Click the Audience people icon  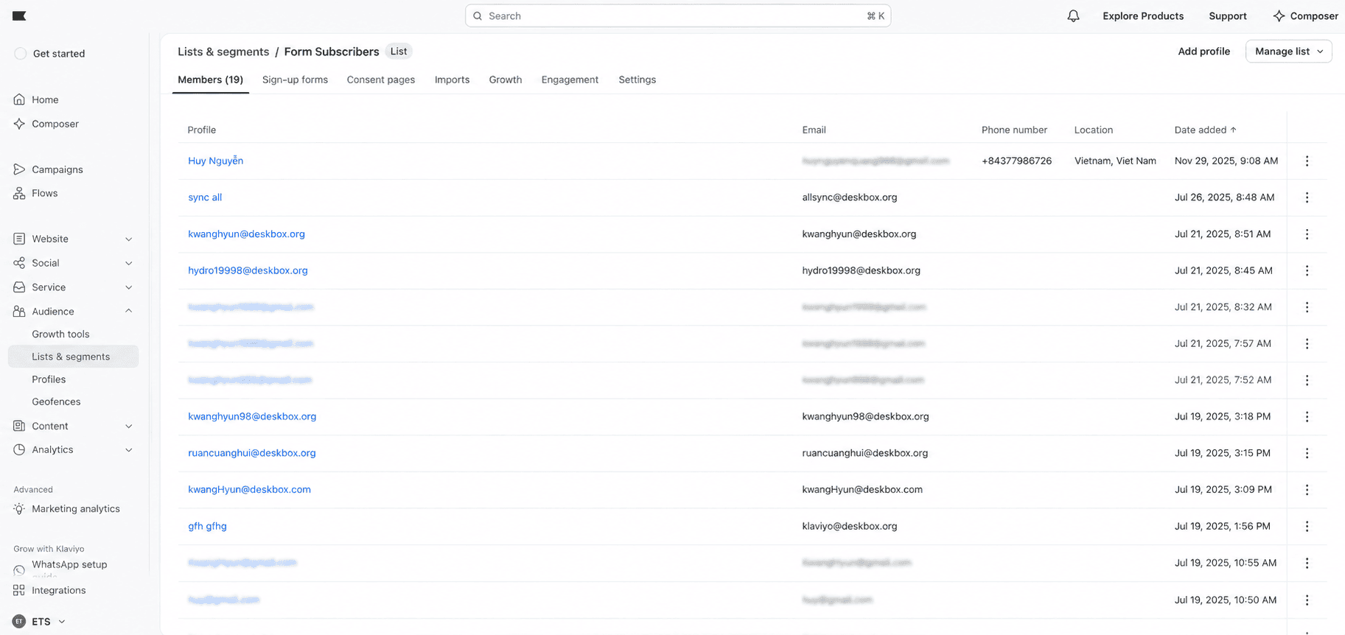click(19, 312)
